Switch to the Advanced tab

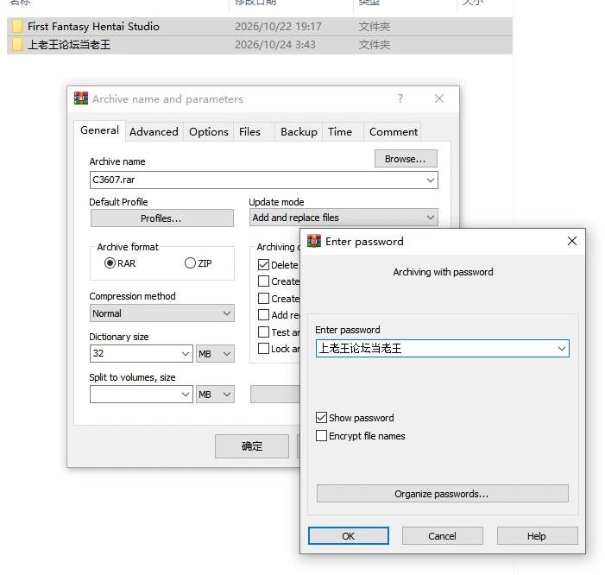tap(154, 132)
